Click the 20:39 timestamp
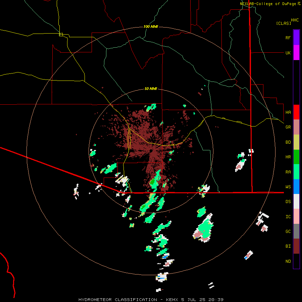Screen dimensions: 302x302 tap(215, 300)
